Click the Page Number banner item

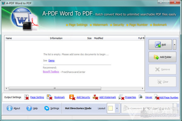click(x=137, y=25)
